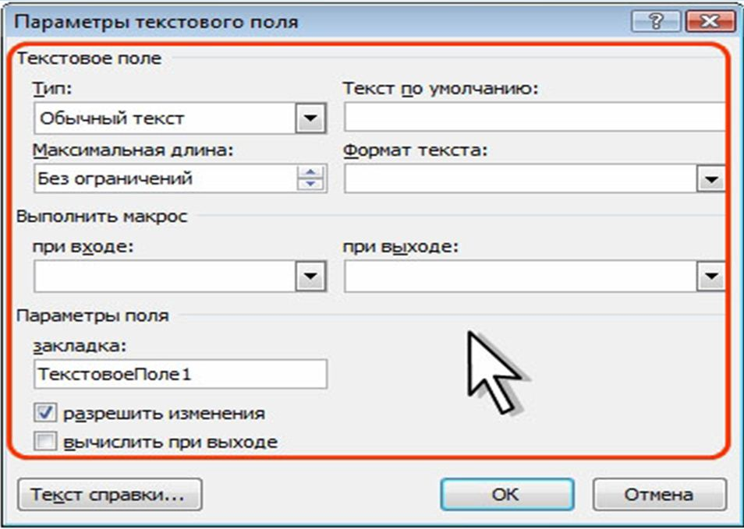Click the Отмена button
This screenshot has width=744, height=529.
click(x=659, y=495)
